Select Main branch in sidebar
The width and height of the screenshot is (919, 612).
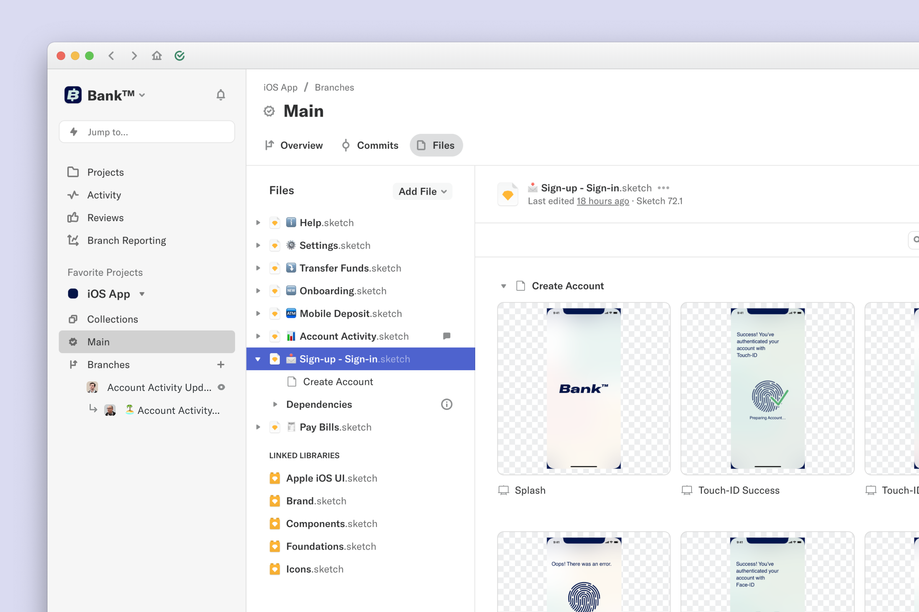point(147,342)
